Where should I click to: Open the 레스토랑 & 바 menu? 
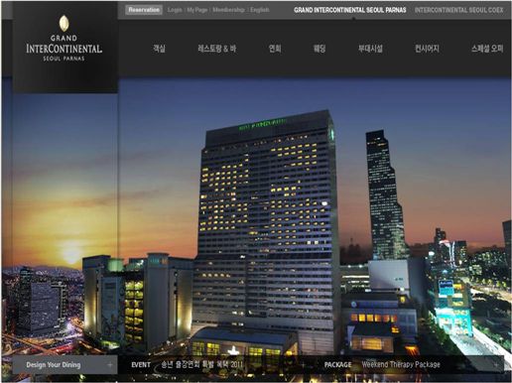pos(217,49)
